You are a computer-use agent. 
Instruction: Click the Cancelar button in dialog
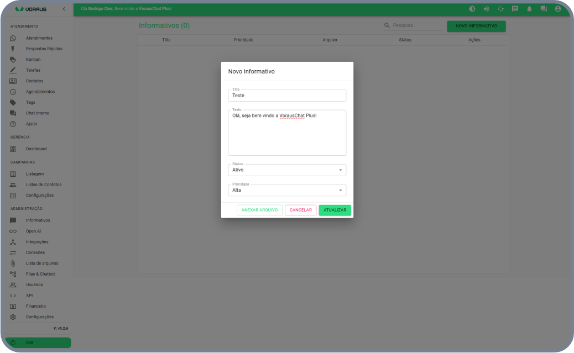tap(300, 210)
